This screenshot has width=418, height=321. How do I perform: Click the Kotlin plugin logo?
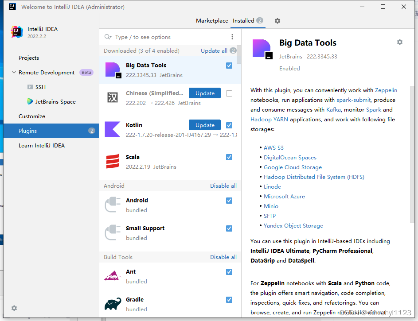(112, 129)
